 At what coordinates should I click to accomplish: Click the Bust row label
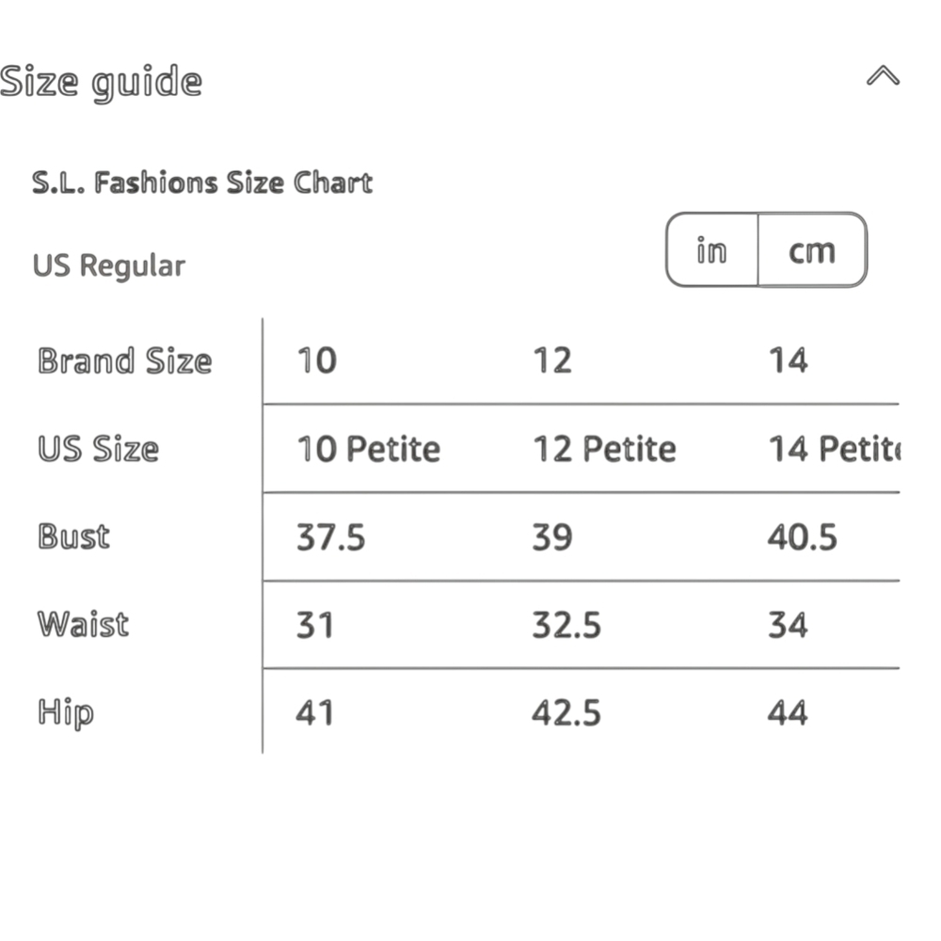[73, 536]
